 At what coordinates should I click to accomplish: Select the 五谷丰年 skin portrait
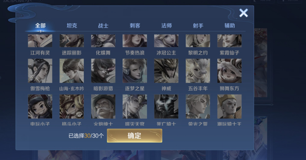tap(198, 71)
